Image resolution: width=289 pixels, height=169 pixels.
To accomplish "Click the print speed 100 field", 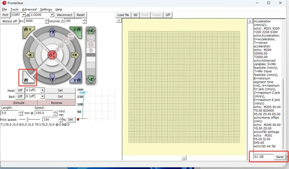I will point(50,120).
